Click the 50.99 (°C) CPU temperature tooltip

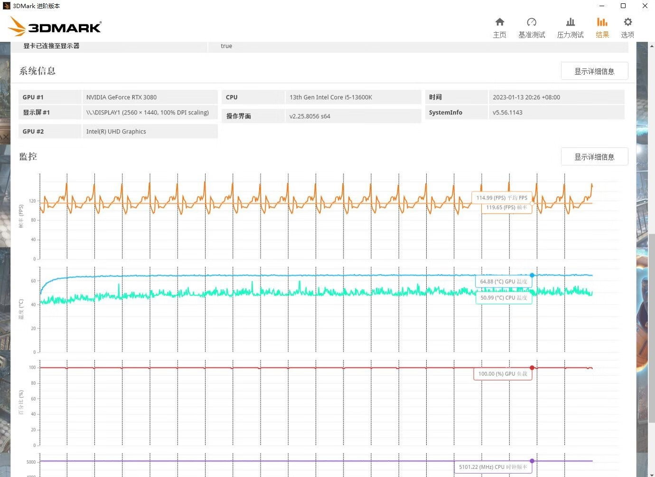[x=504, y=298]
